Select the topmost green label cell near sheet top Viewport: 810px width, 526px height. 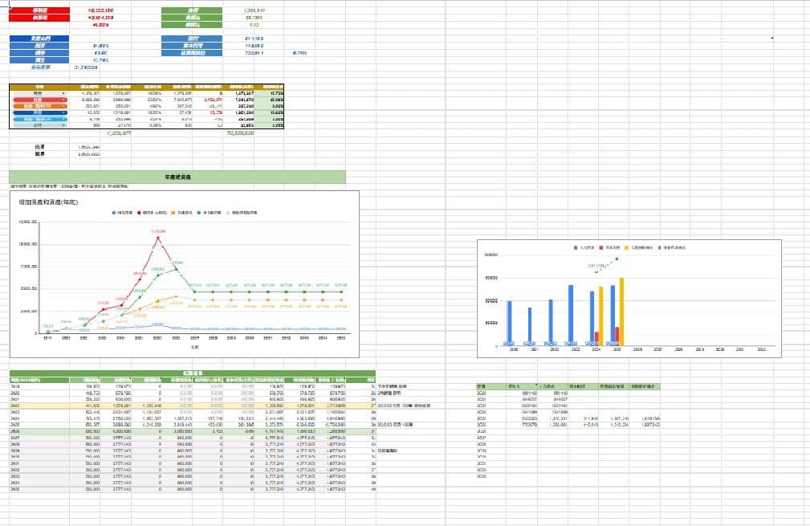(x=192, y=10)
